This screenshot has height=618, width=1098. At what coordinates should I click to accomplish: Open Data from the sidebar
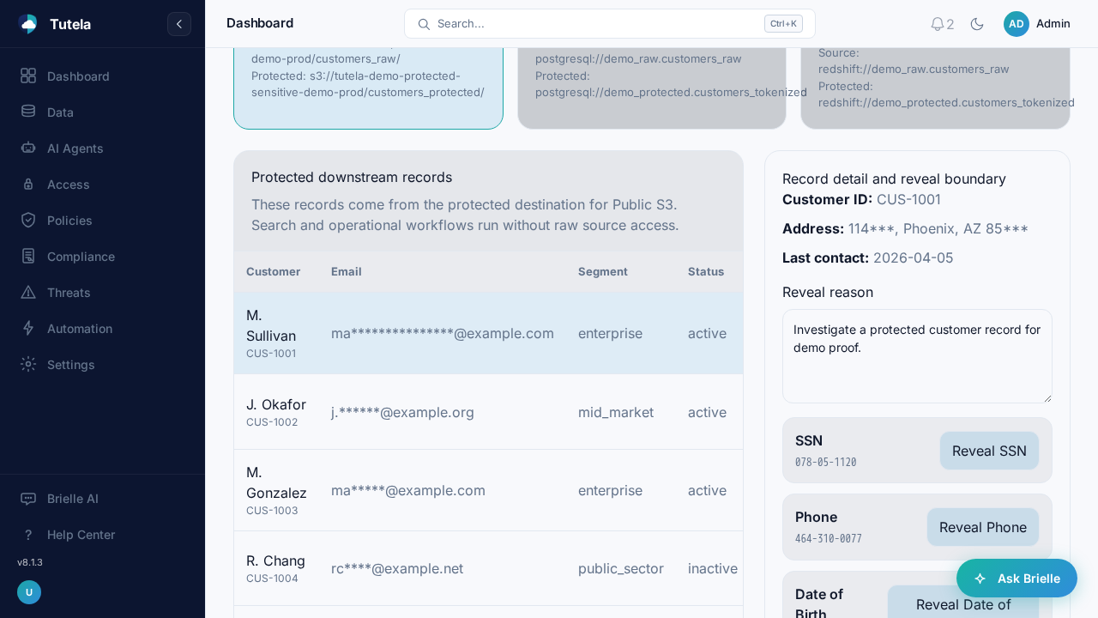(60, 112)
